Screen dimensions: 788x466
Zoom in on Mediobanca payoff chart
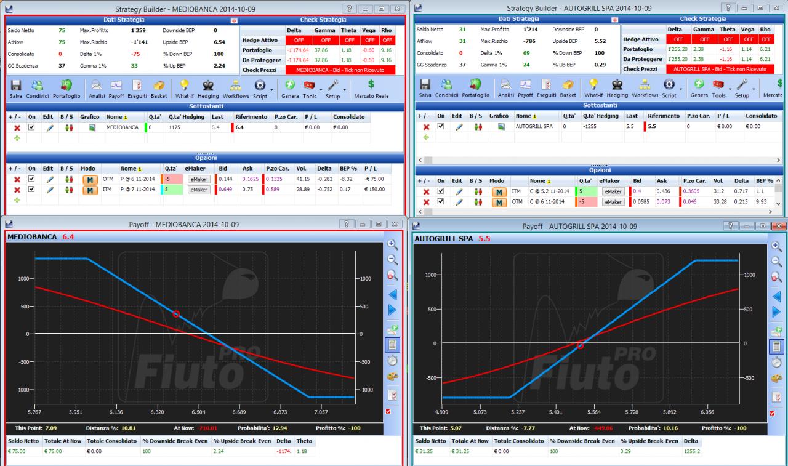click(392, 244)
